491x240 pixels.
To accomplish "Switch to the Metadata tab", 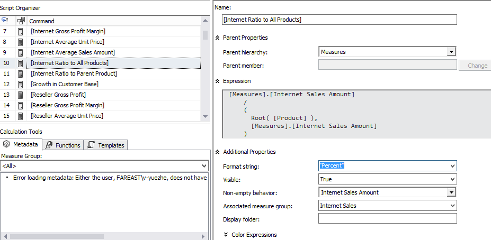I will point(21,144).
